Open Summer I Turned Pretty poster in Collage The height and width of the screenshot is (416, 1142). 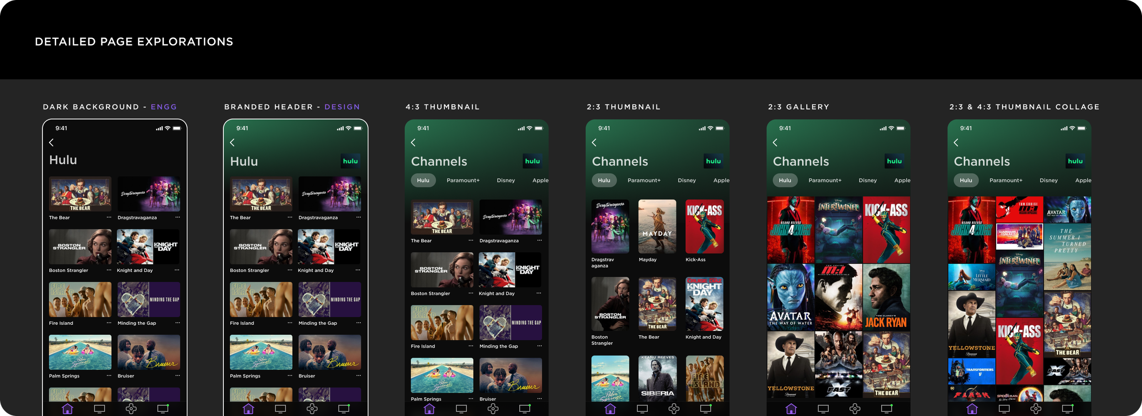pos(1068,257)
